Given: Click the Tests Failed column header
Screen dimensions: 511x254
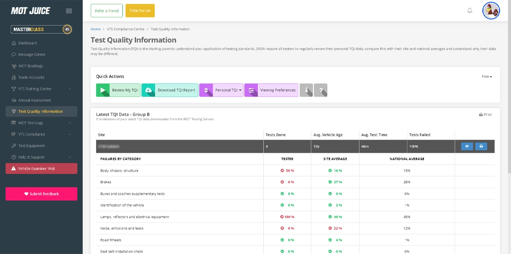Looking at the screenshot, I should tap(420, 135).
